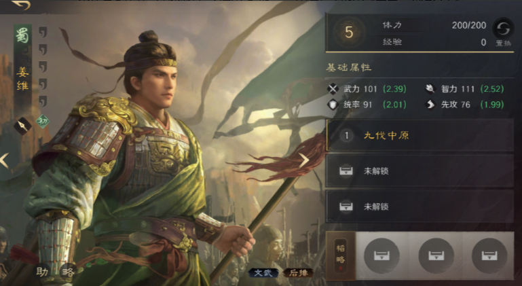Viewport: 522px width, 286px height.
Task: Open the middle locked 韬略 slot
Action: [x=436, y=255]
